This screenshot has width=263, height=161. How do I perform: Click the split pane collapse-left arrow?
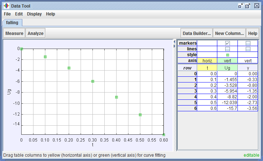pos(175,42)
